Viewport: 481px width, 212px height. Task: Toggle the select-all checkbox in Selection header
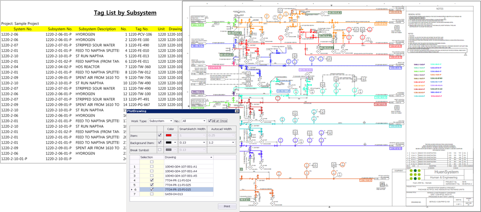[x=151, y=162]
